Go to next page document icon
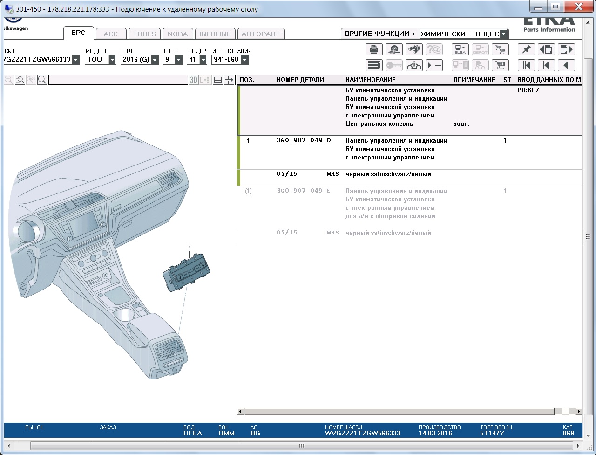The width and height of the screenshot is (596, 455). coord(566,49)
